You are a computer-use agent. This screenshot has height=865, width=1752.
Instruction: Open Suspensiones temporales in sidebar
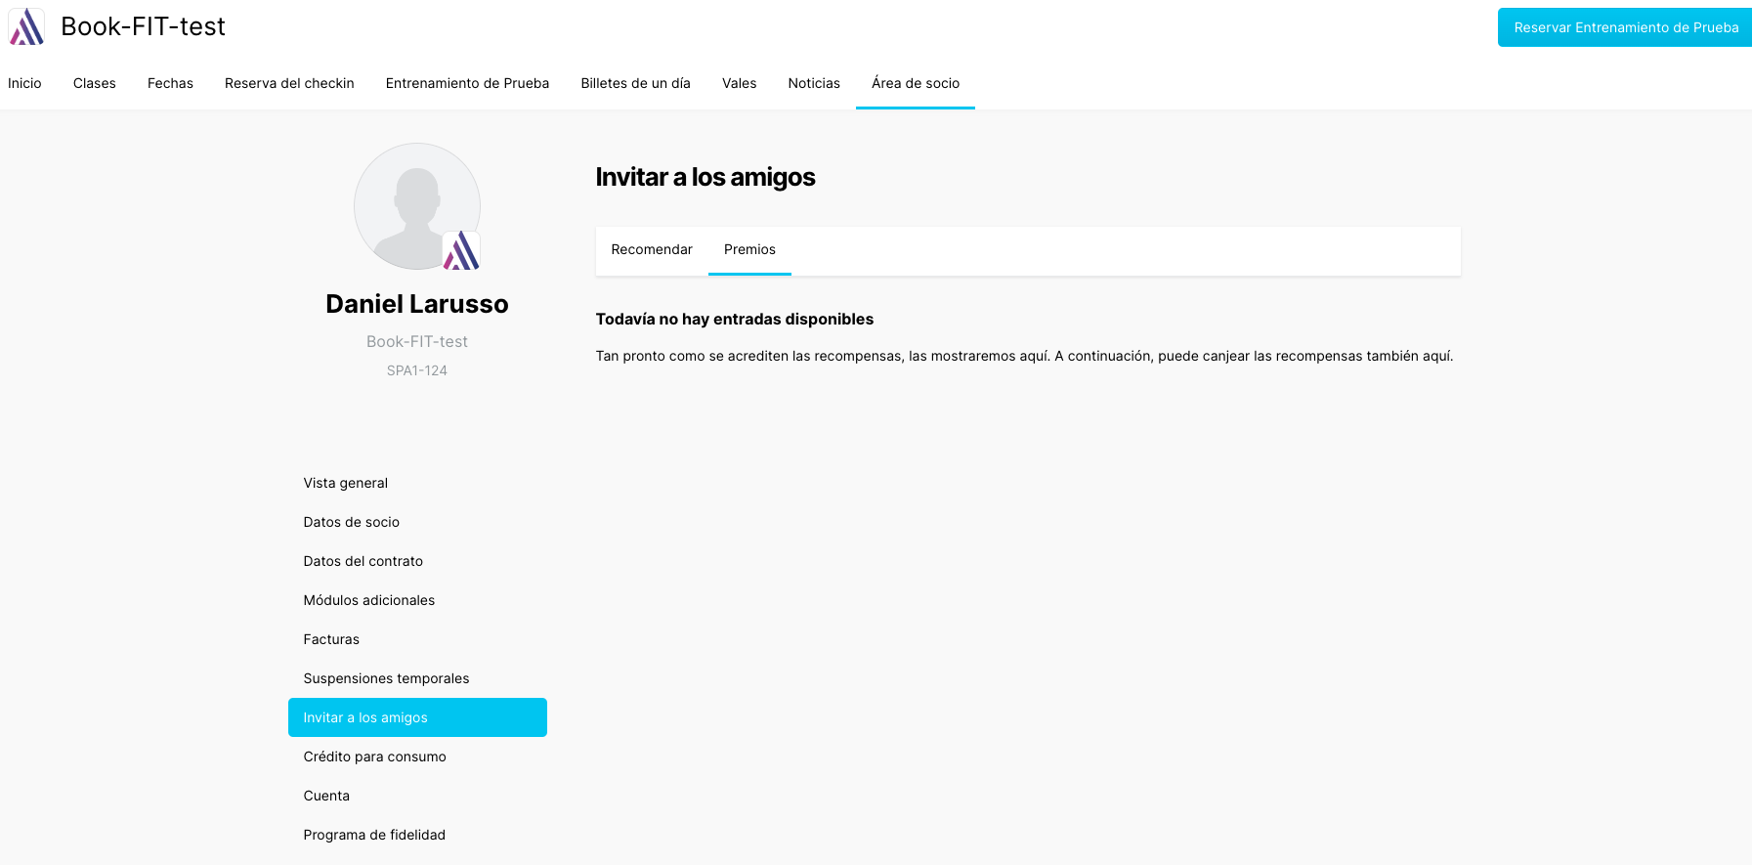click(x=417, y=678)
